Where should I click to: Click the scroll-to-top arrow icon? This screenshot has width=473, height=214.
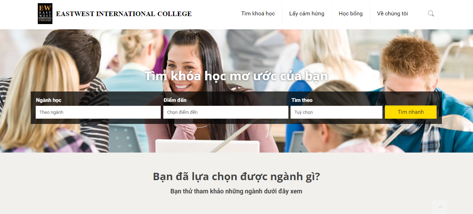(440, 207)
